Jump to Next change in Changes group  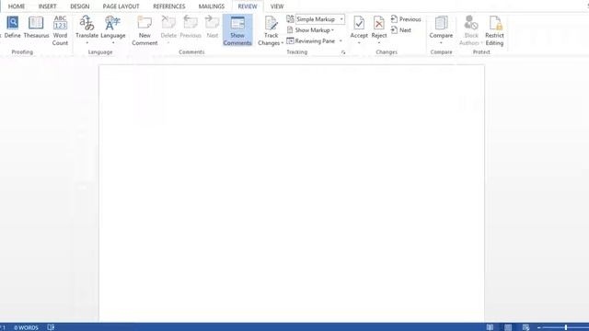tap(401, 30)
